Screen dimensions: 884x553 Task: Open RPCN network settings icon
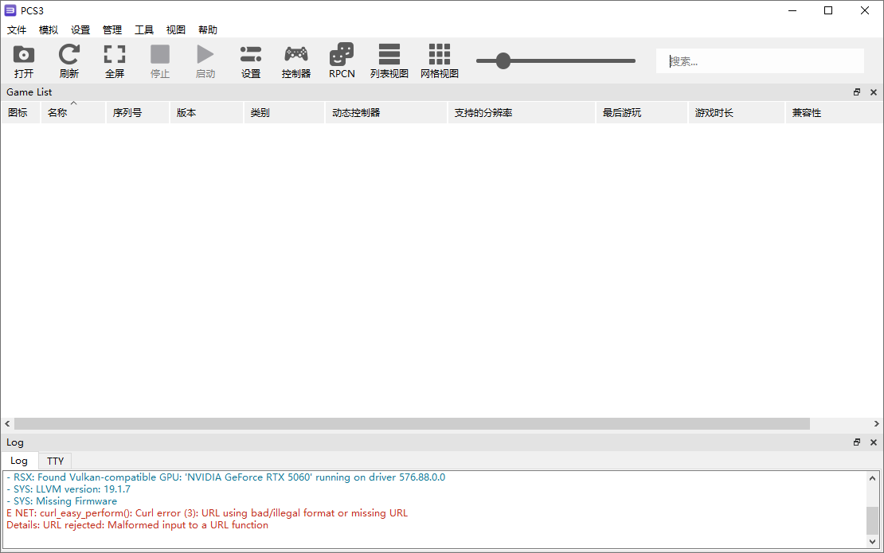tap(341, 60)
